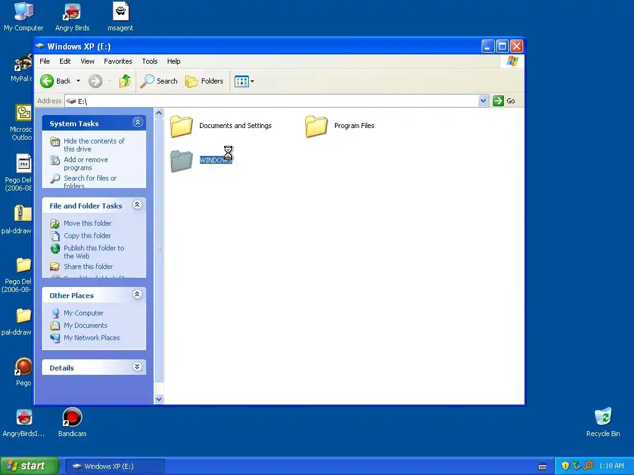Select the AngryBirdsI... desktop icon

(24, 423)
